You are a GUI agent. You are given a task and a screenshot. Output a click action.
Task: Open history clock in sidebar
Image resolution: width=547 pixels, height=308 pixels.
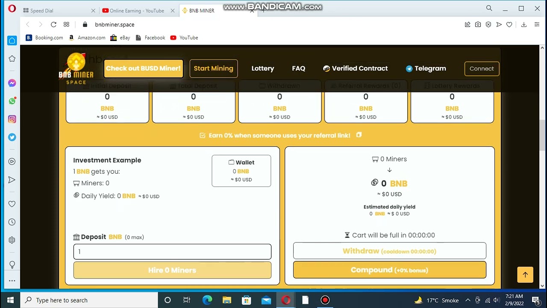12,222
